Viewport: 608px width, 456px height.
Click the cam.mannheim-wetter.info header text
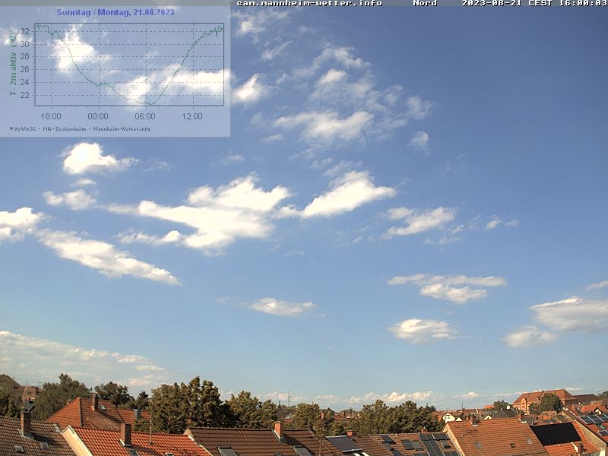309,4
